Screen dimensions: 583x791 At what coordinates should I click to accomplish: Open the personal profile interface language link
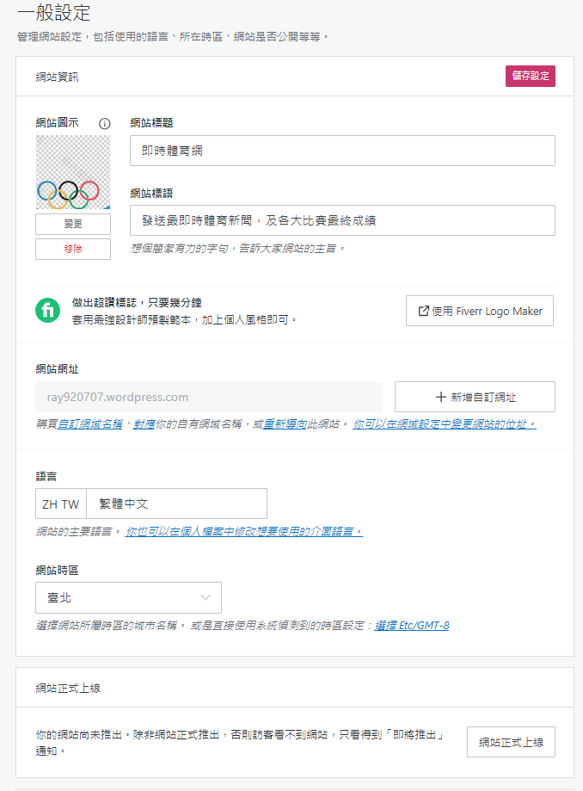(244, 531)
